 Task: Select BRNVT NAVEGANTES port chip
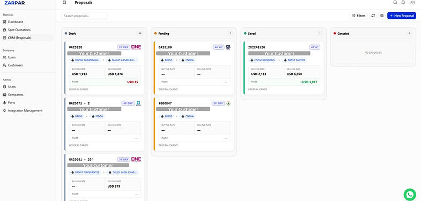click(85, 172)
